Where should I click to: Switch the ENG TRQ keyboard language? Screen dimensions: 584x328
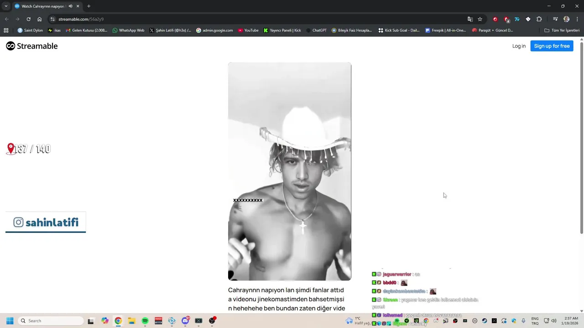pos(535,321)
